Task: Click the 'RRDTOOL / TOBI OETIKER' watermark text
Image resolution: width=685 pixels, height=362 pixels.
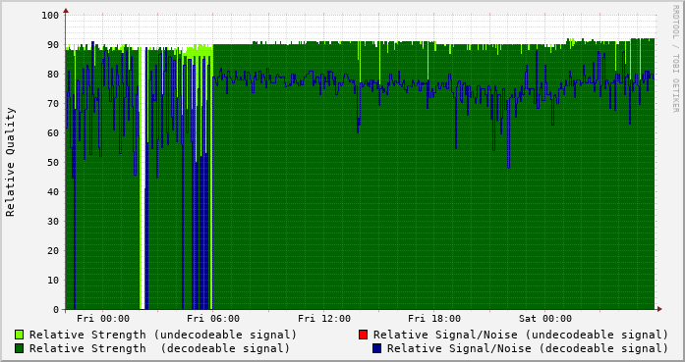Action: point(675,59)
